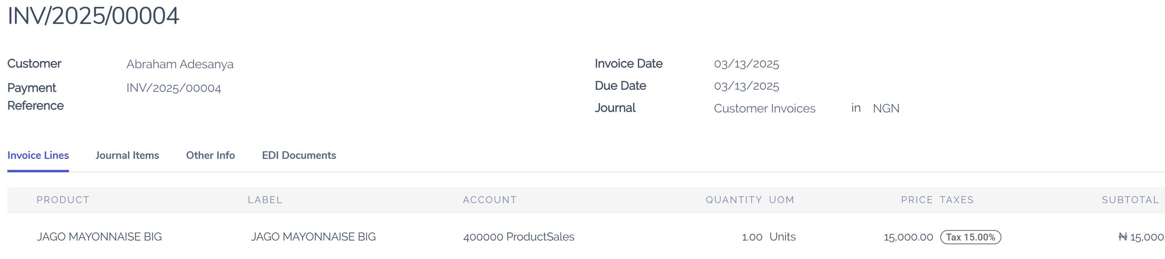This screenshot has width=1165, height=259.
Task: Open the NGN currency selector
Action: pos(886,108)
